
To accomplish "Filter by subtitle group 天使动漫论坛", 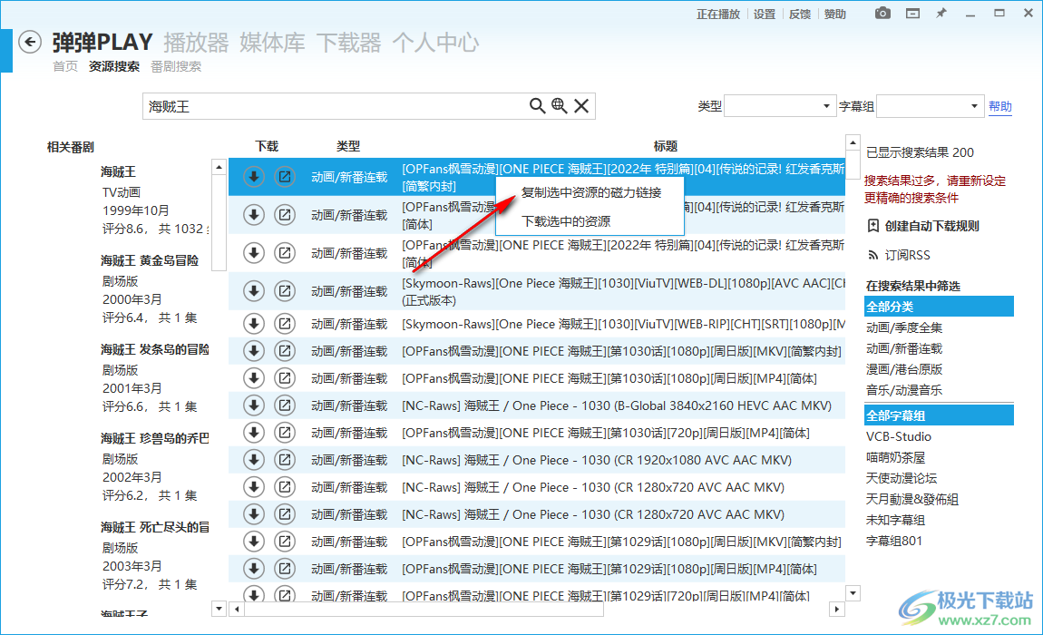I will tap(902, 478).
